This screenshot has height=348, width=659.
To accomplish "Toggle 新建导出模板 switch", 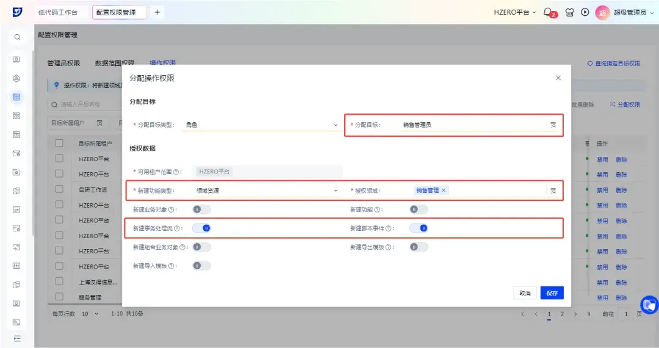I will click(x=419, y=247).
